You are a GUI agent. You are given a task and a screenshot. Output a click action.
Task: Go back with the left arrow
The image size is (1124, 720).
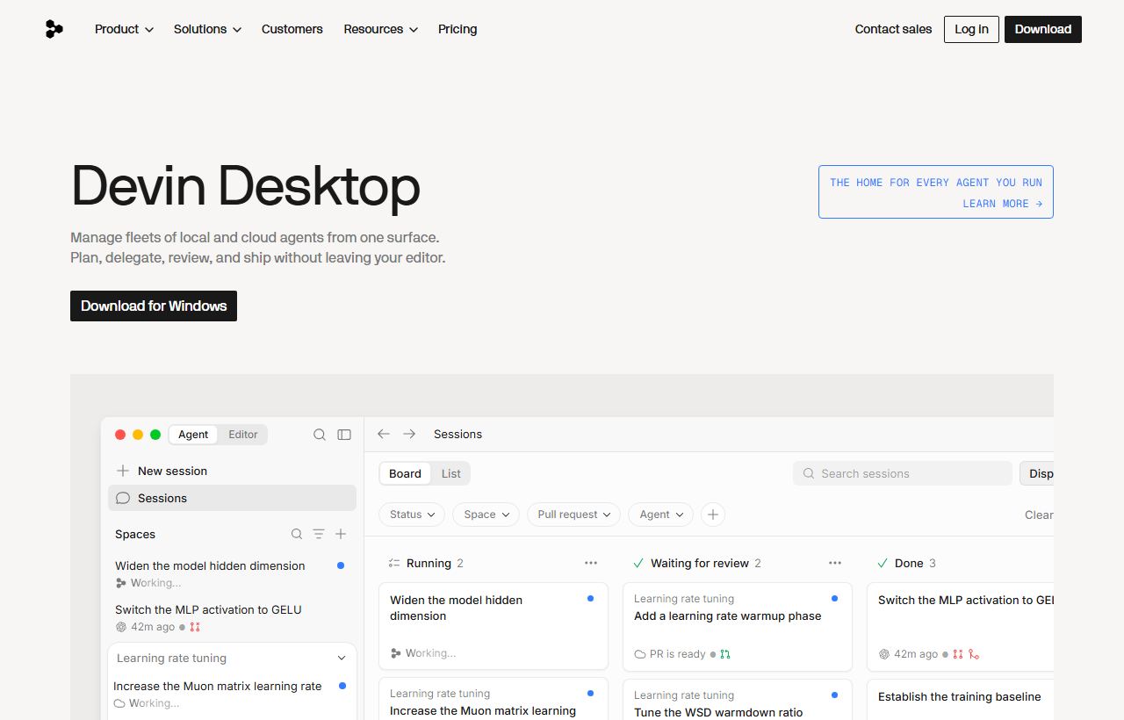point(384,434)
